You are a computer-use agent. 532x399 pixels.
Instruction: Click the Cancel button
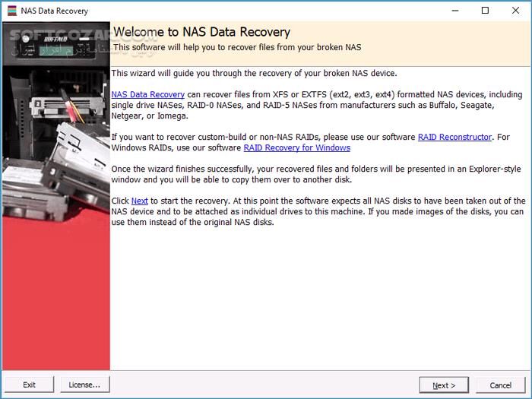(x=500, y=385)
